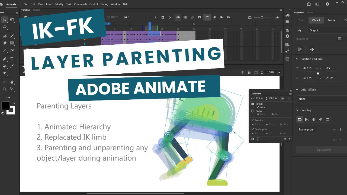Select the Selection arrow tool
This screenshot has height=195, width=347.
pyautogui.click(x=5, y=20)
